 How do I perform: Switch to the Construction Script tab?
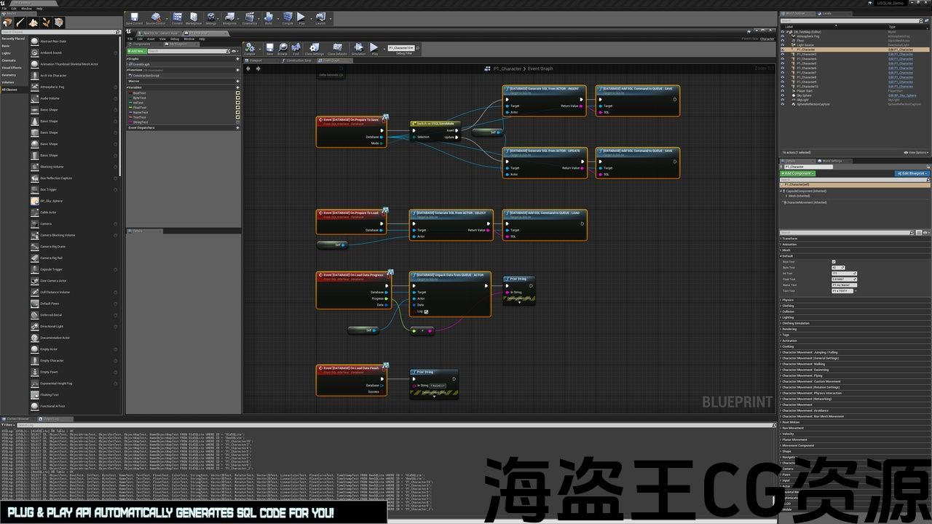[x=298, y=60]
